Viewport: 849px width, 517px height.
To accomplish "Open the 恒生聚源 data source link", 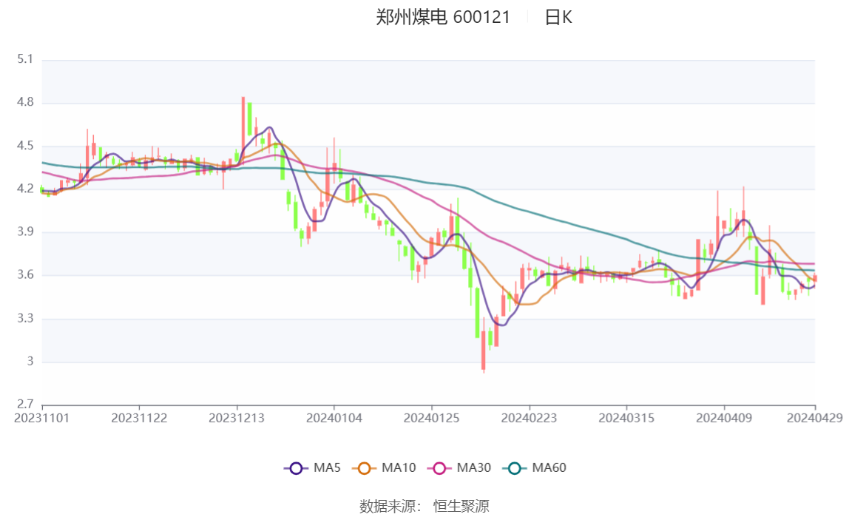I will [x=461, y=506].
